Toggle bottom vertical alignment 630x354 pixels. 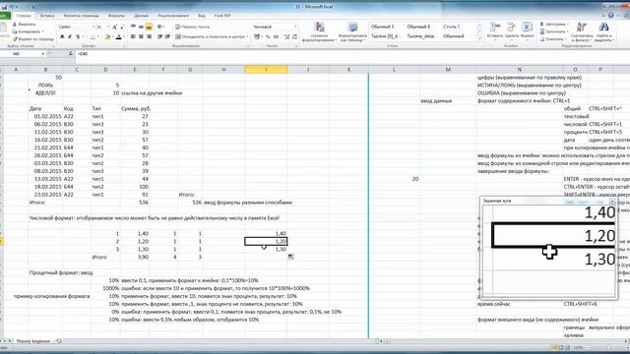point(149,27)
